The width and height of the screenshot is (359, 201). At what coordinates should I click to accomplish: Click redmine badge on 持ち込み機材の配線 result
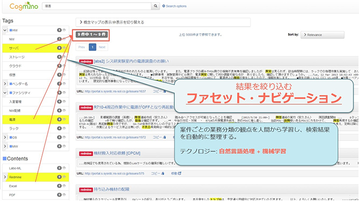pos(86,190)
